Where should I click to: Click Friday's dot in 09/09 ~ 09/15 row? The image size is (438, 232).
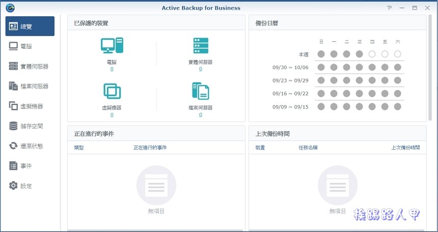coord(385,106)
